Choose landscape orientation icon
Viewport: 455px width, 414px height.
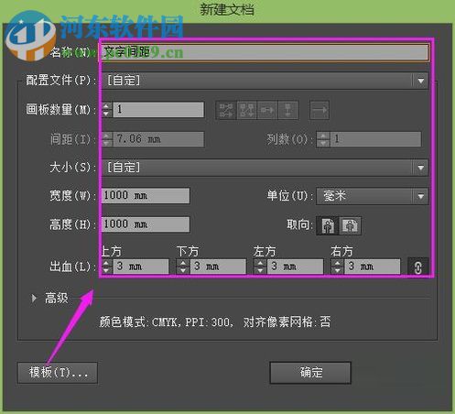tap(350, 226)
